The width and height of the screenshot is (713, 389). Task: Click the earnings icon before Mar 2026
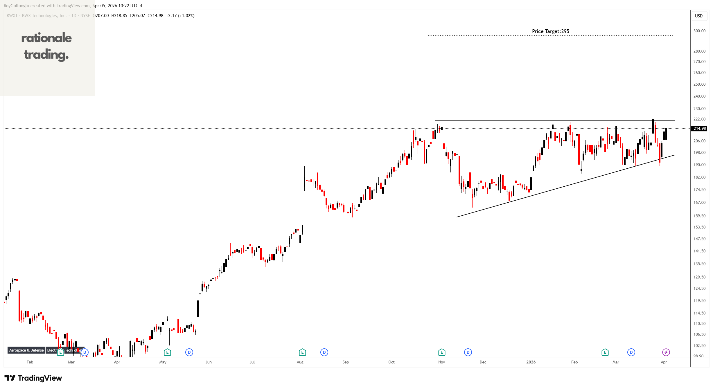pyautogui.click(x=605, y=352)
